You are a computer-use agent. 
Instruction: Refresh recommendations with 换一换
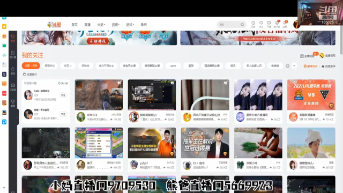click(x=63, y=83)
